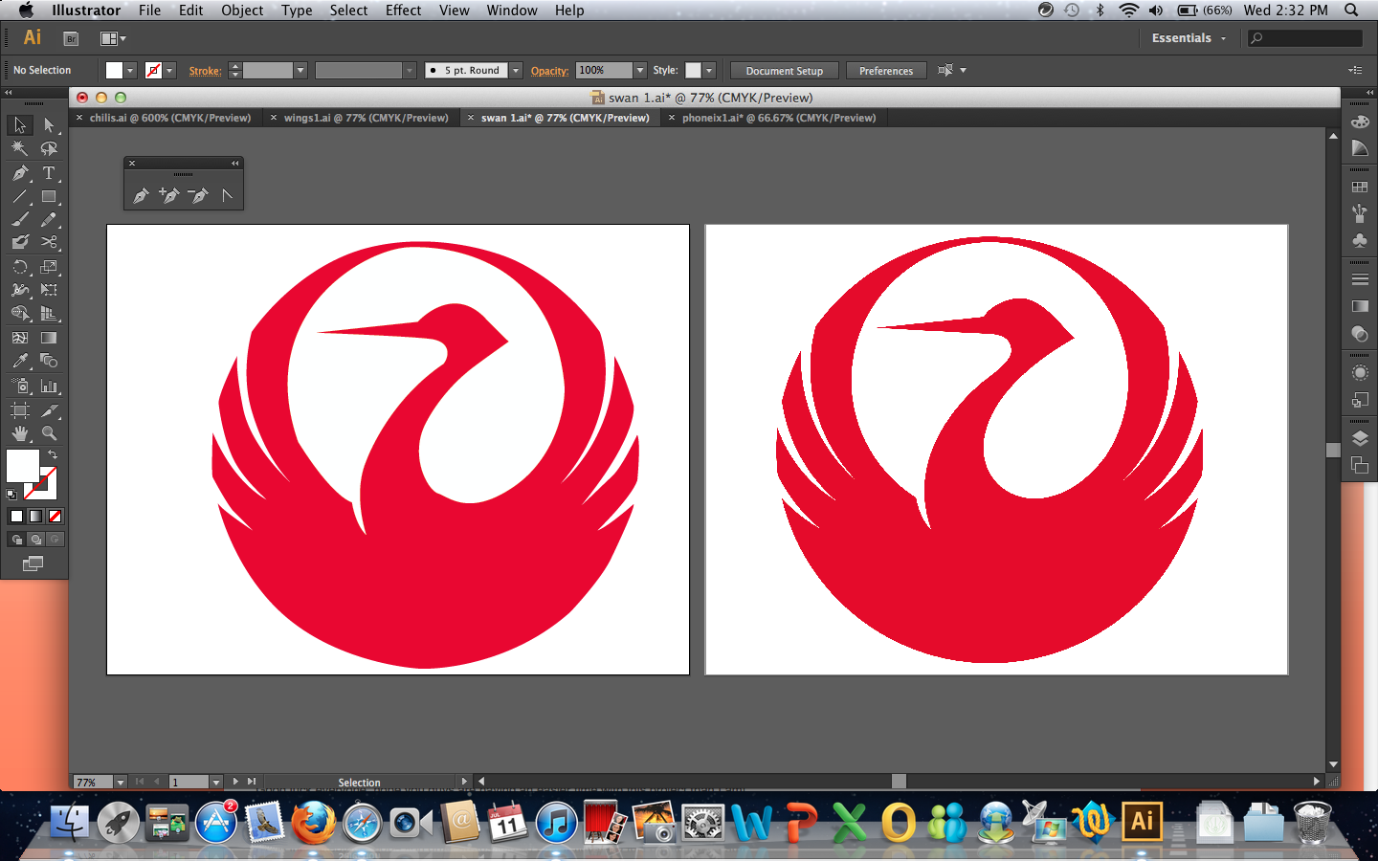Open the Opacity percentage dropdown
The height and width of the screenshot is (861, 1378).
638,70
